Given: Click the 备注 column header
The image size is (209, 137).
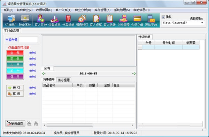Looking at the screenshot, I should (x=124, y=85).
